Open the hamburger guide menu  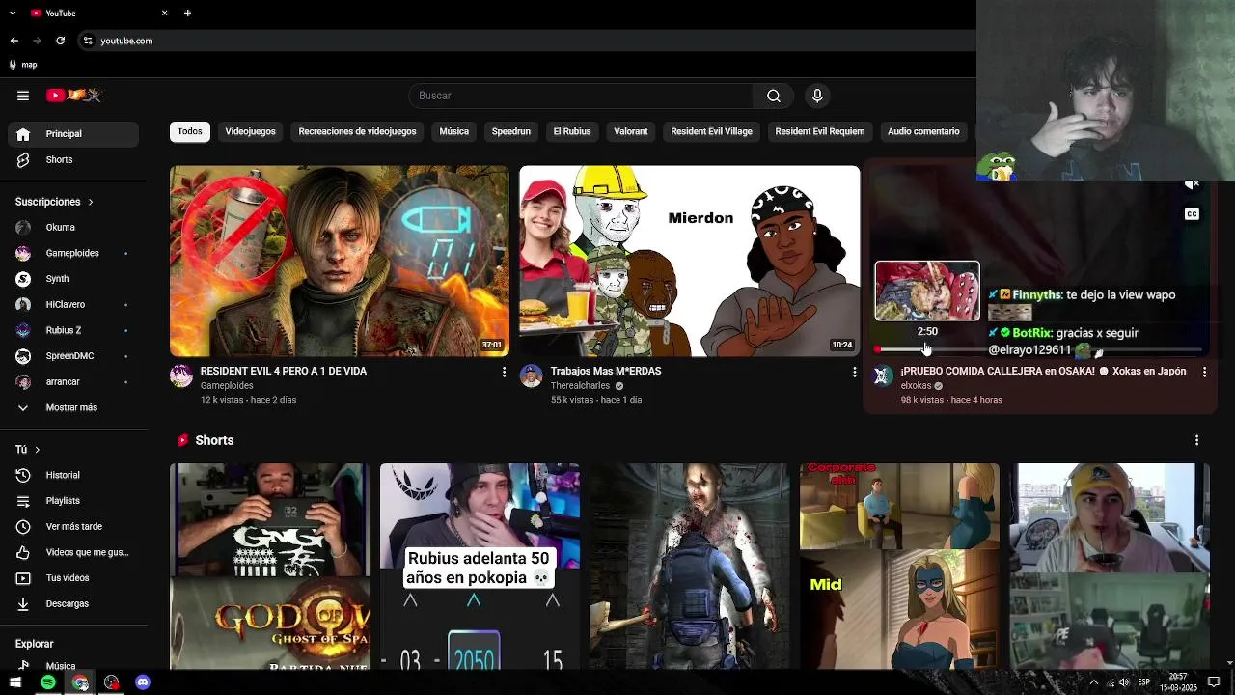[x=23, y=96]
